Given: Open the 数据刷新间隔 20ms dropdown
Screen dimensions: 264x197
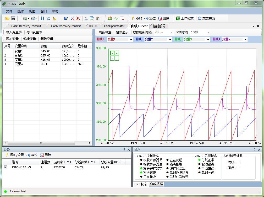Looking at the screenshot, I should (164, 32).
